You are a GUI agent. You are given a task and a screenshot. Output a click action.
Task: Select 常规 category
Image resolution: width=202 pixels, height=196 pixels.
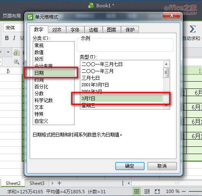54,45
